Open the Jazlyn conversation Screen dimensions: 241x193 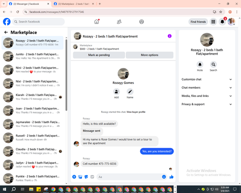[32, 165]
